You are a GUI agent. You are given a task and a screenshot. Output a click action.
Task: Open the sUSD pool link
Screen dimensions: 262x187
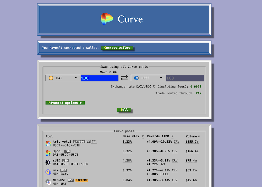(x=57, y=160)
